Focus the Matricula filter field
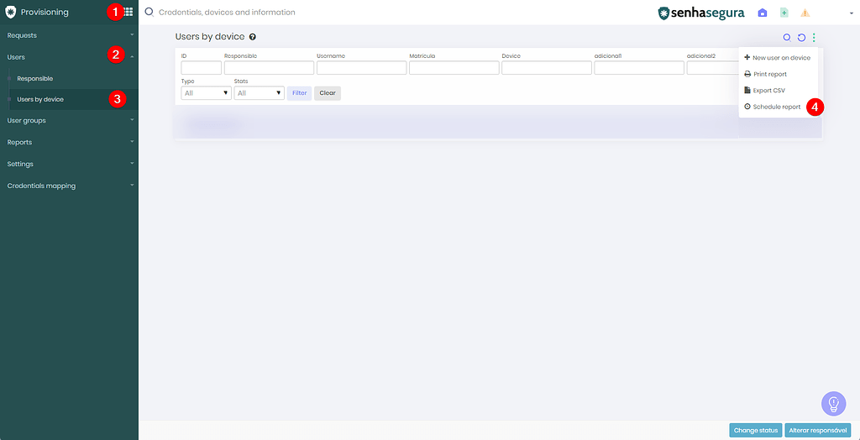Screen dimensions: 860x440 coord(454,67)
